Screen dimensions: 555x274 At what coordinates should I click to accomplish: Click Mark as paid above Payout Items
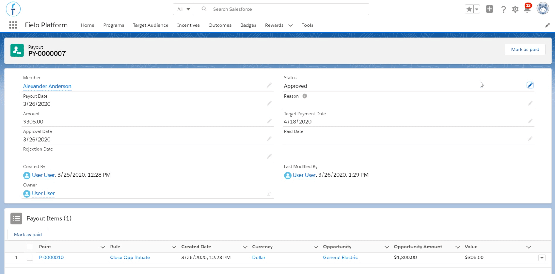[28, 235]
